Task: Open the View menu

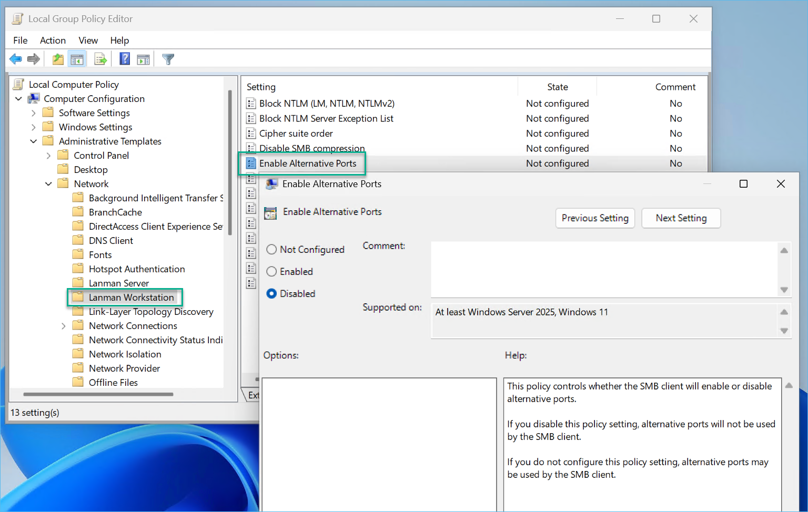Action: (88, 40)
